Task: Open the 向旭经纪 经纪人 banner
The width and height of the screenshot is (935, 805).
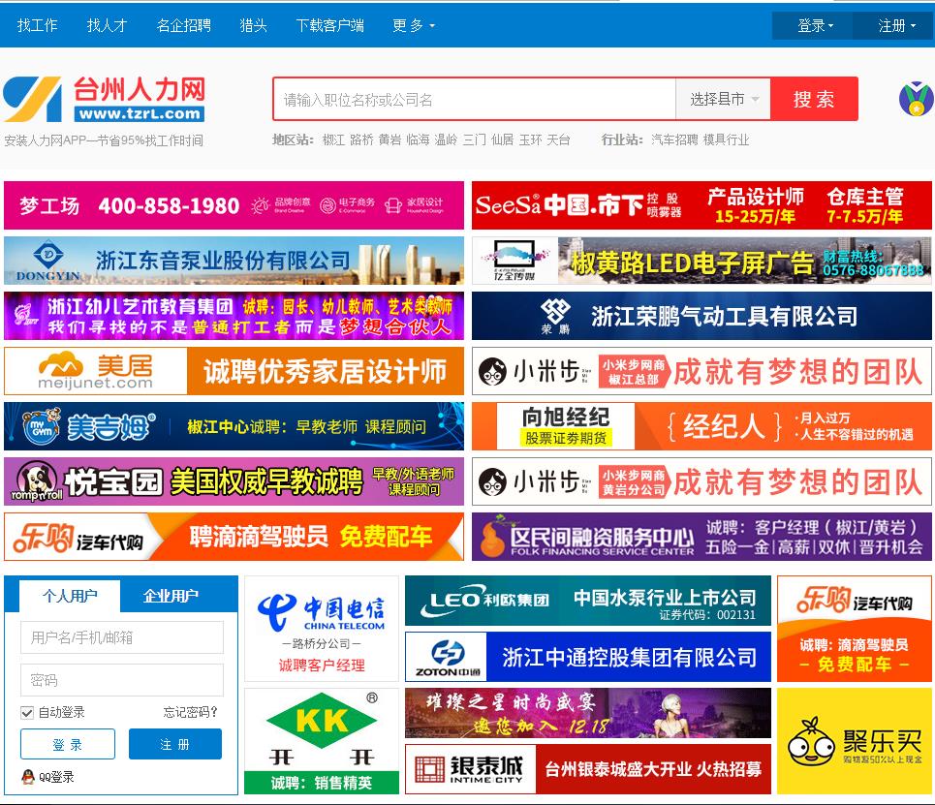Action: (701, 426)
